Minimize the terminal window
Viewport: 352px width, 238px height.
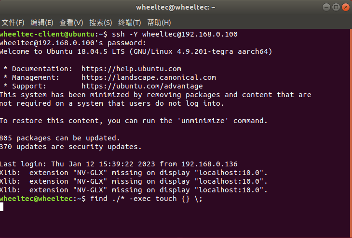[326, 7]
